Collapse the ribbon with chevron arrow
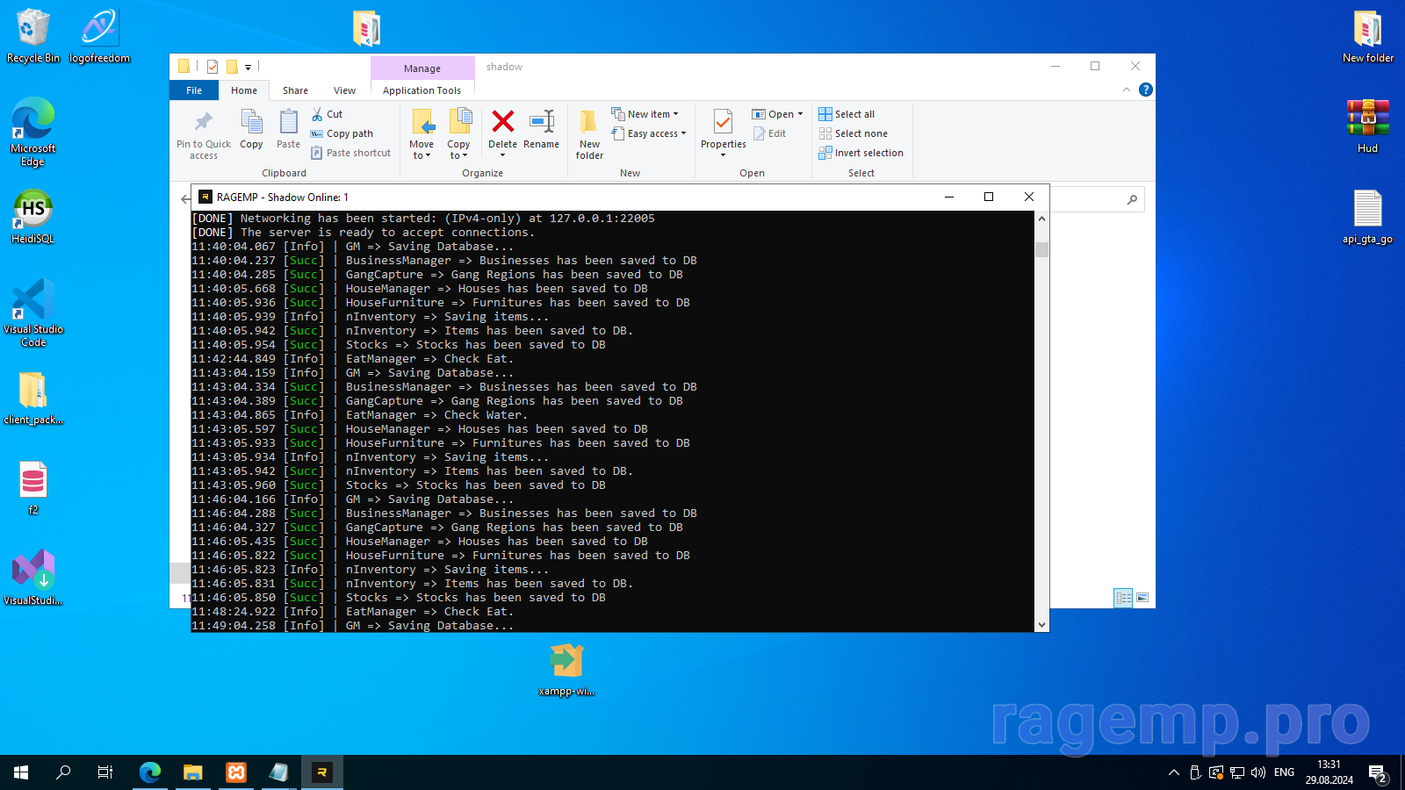The width and height of the screenshot is (1405, 790). click(x=1127, y=90)
